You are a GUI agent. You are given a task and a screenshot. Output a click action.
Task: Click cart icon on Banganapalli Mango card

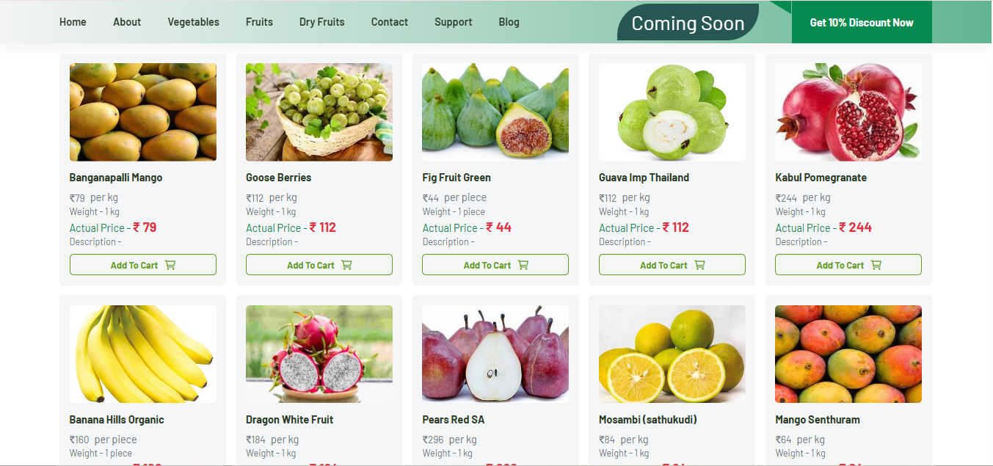click(170, 265)
